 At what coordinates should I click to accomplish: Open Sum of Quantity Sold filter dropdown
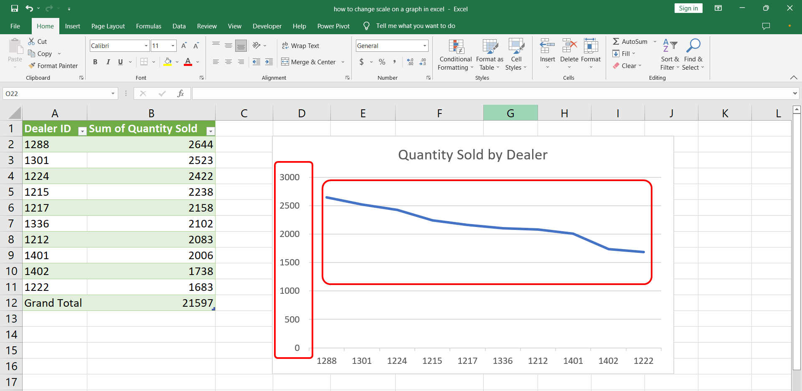click(x=211, y=131)
